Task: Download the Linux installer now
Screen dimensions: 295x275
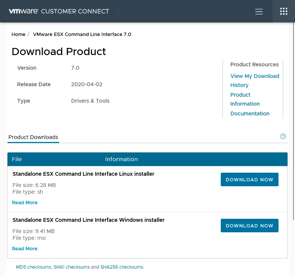Action: pyautogui.click(x=250, y=179)
